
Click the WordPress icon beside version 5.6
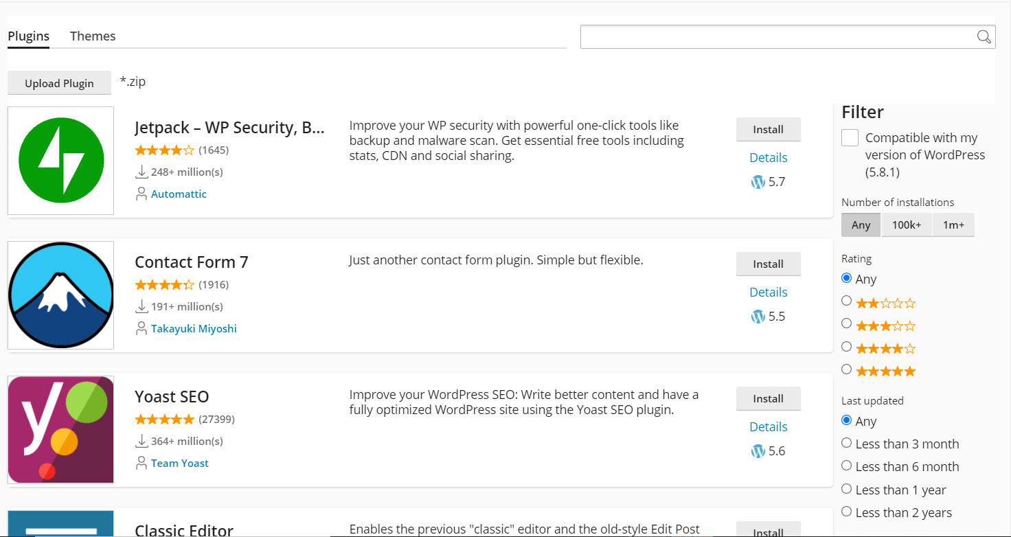tap(758, 451)
